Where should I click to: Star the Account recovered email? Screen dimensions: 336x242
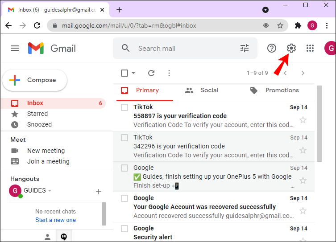coord(303,211)
